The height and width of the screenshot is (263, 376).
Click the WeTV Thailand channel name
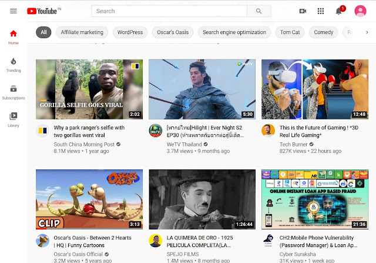[184, 144]
